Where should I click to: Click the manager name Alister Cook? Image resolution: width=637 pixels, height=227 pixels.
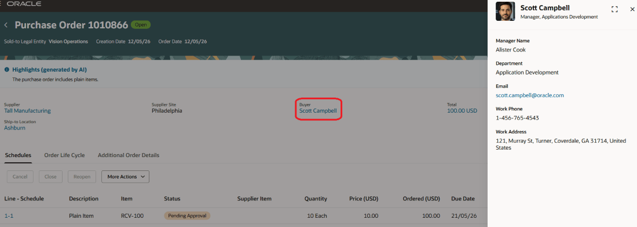point(511,50)
